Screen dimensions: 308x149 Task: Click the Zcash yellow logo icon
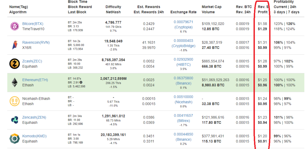pyautogui.click(x=14, y=64)
